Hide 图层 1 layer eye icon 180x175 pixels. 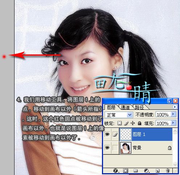107,134
